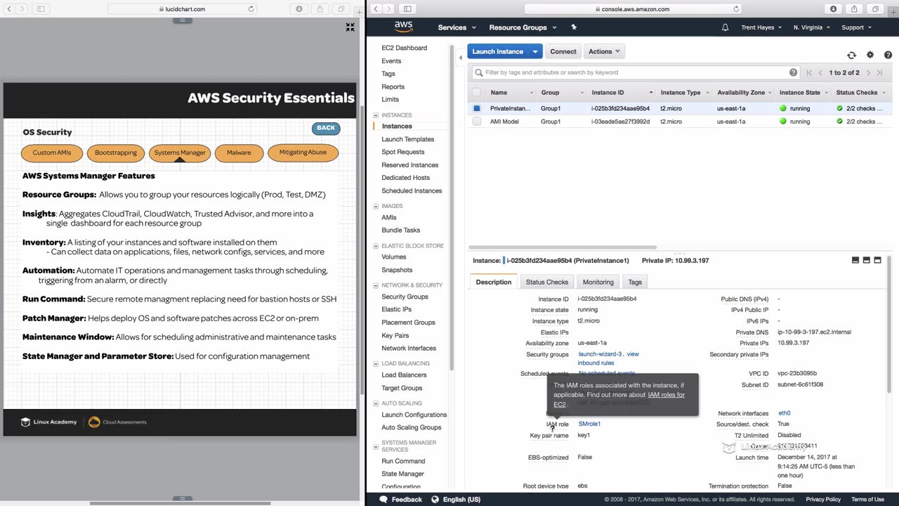Image resolution: width=899 pixels, height=506 pixels.
Task: Toggle sidebar in the Lucidchart Safari window
Action: (x=41, y=9)
